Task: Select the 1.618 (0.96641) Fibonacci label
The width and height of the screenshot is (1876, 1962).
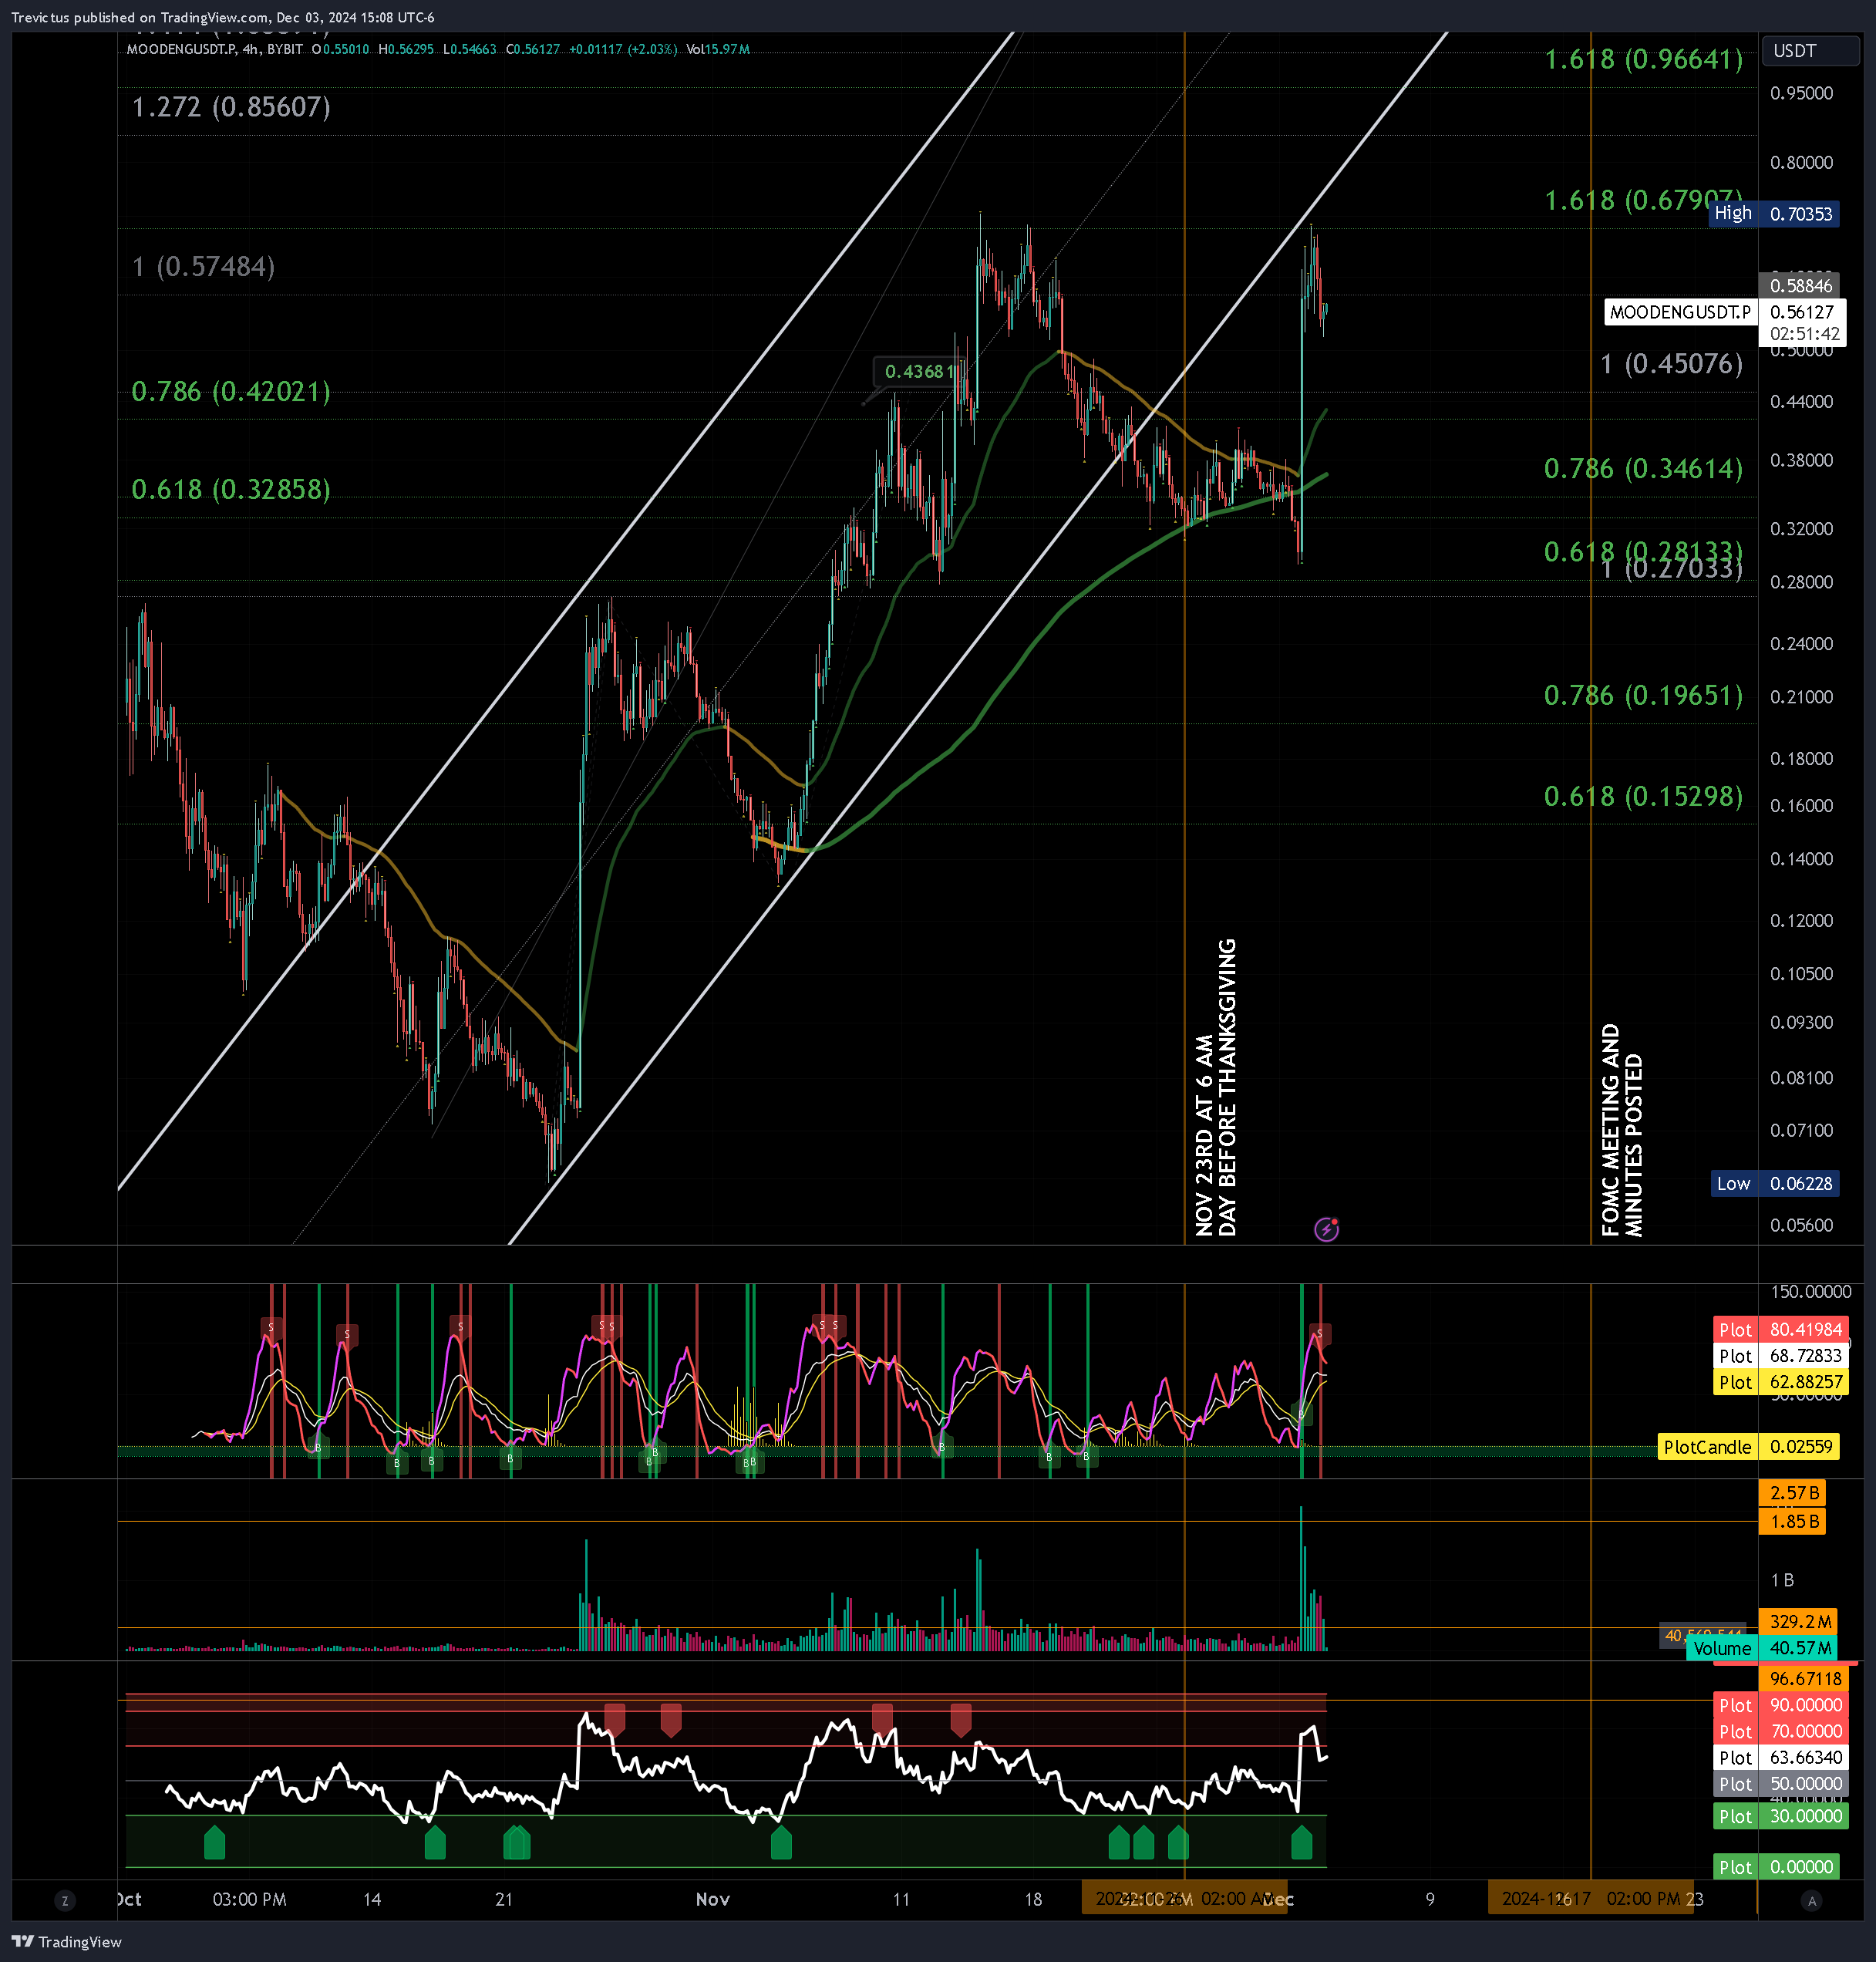Action: coord(1643,59)
